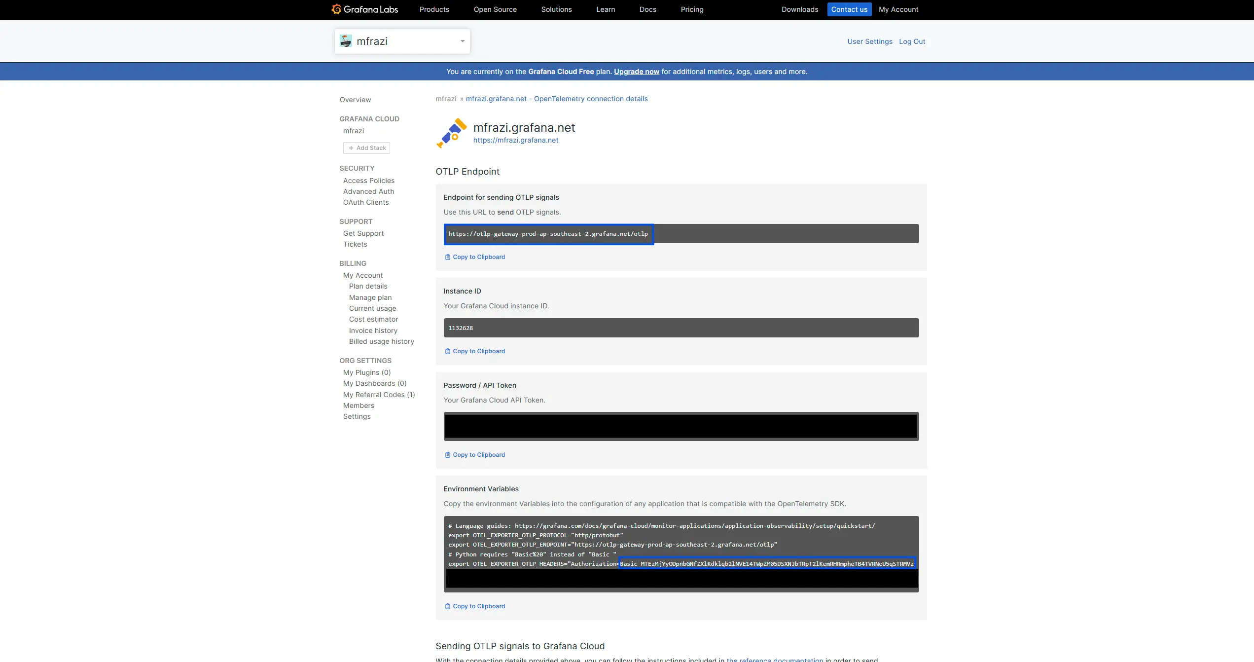This screenshot has height=662, width=1254.
Task: Open the https://mfrazi.grafana.net link
Action: [516, 140]
